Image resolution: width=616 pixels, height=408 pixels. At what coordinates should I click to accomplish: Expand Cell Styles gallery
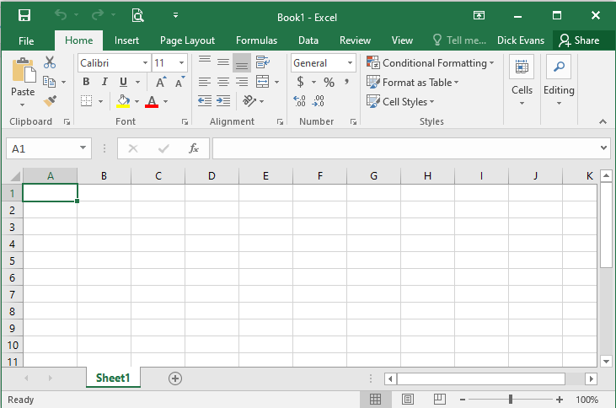400,101
